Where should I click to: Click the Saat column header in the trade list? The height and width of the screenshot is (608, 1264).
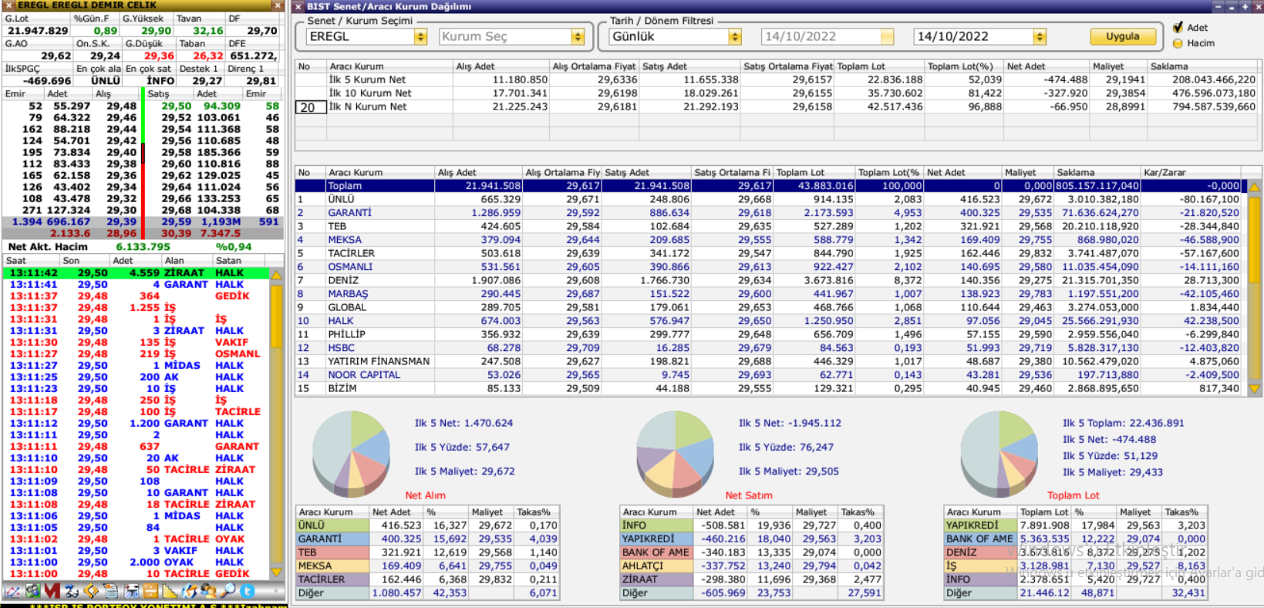coord(31,261)
